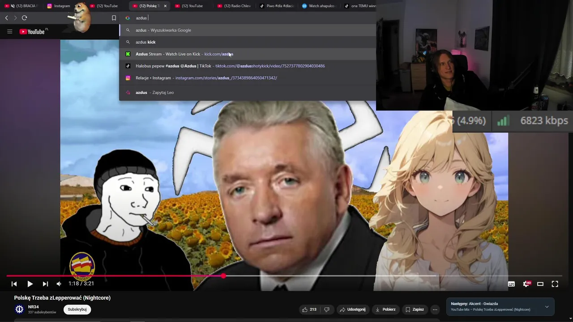Click the video title text
The height and width of the screenshot is (322, 573).
62,298
